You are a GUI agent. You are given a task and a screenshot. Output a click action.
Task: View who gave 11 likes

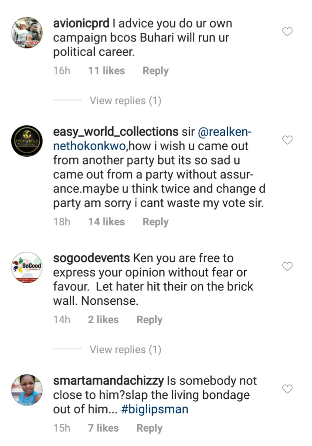pyautogui.click(x=106, y=71)
